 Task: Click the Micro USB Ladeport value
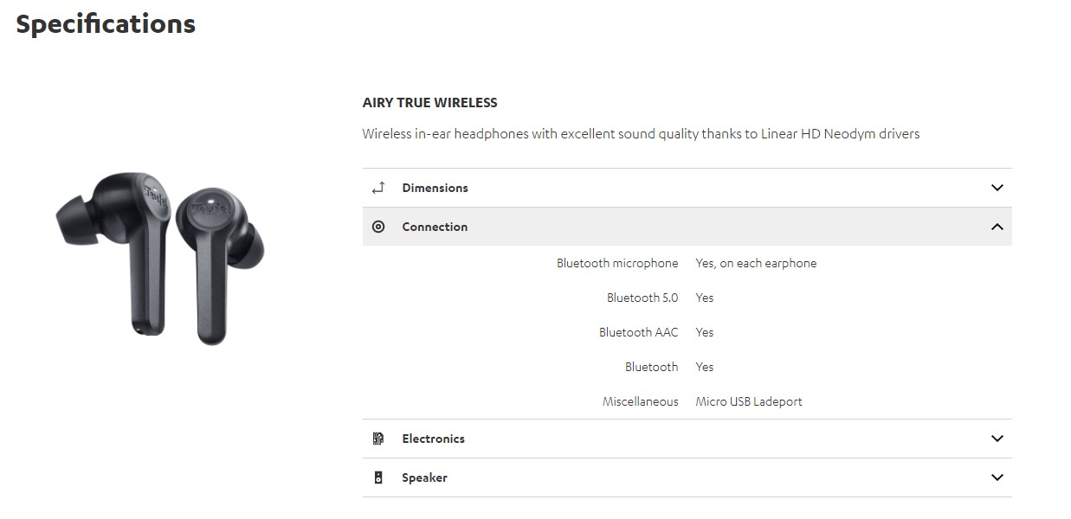[749, 401]
